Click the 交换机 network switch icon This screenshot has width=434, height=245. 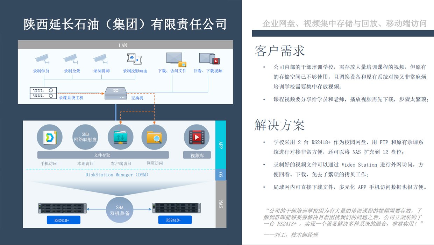pyautogui.click(x=116, y=93)
